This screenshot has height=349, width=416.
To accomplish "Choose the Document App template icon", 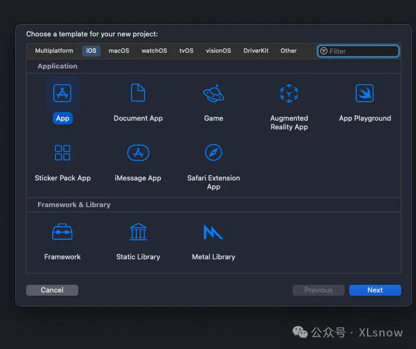I will tap(138, 92).
